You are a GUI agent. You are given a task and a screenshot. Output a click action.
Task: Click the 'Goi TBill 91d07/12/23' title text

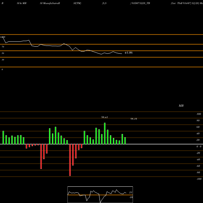pyautogui.click(x=185, y=3)
